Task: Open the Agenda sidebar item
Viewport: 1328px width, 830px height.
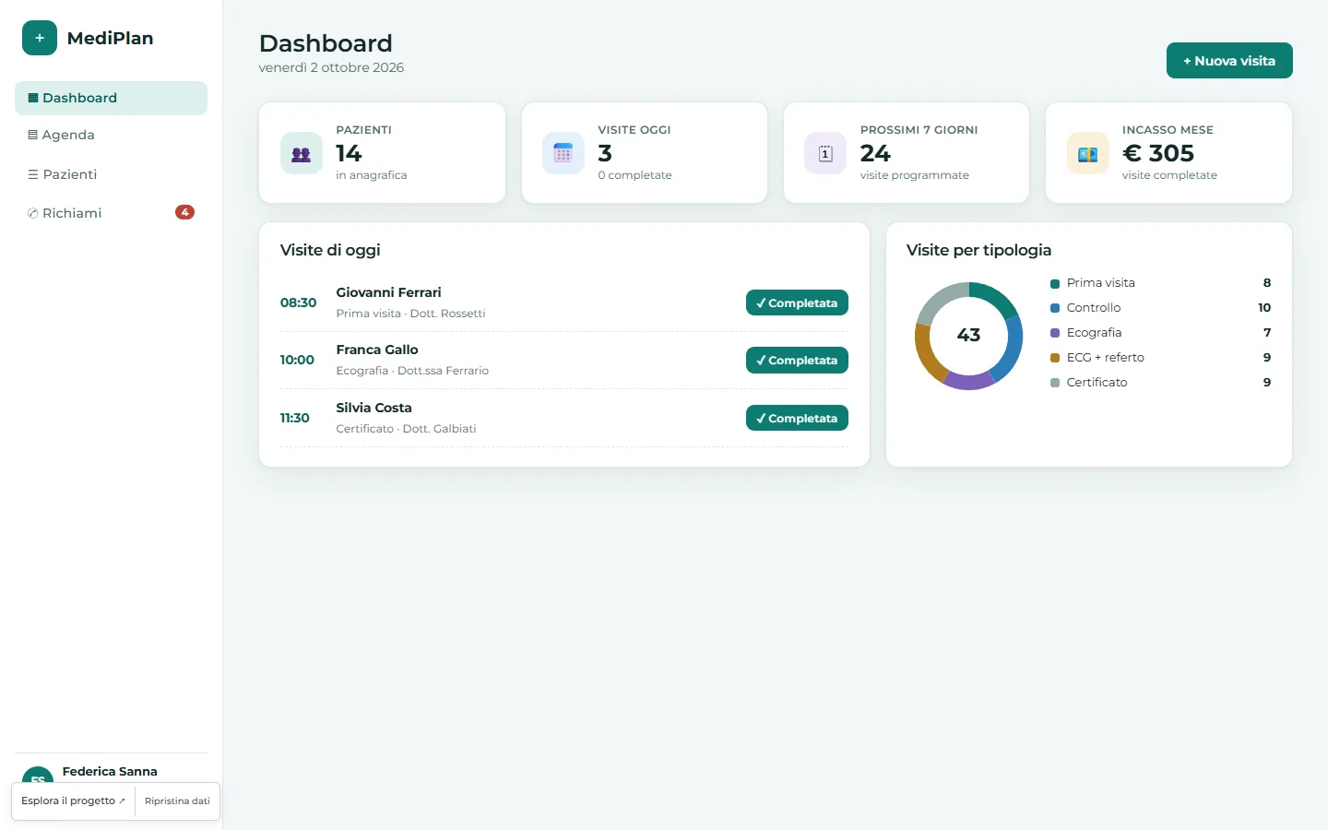Action: tap(111, 135)
